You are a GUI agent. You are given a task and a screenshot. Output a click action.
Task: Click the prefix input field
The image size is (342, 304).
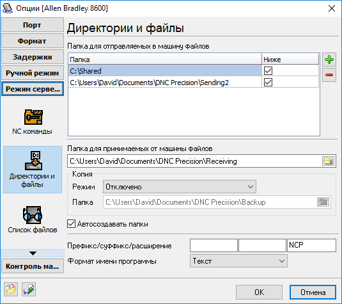pos(214,245)
